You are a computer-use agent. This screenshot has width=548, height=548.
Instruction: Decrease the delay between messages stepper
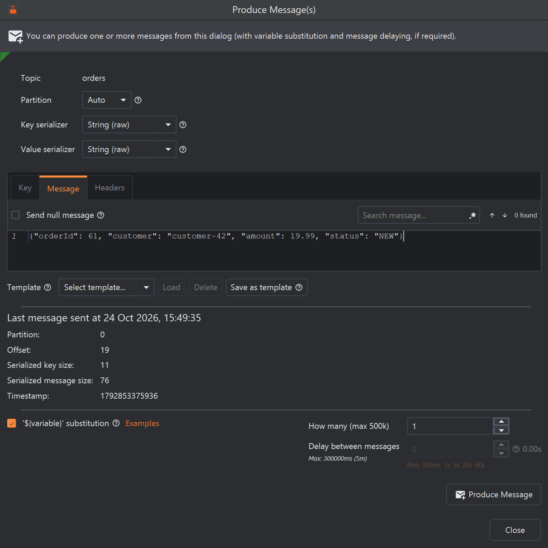[x=501, y=453]
